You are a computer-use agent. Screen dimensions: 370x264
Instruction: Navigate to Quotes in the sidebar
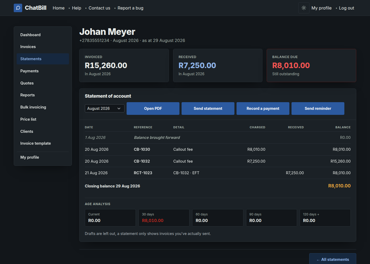[x=43, y=83]
